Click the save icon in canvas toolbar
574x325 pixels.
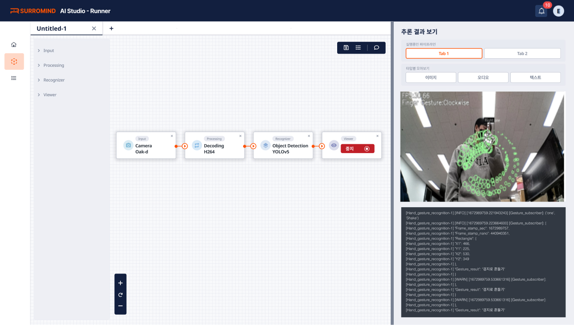(346, 48)
